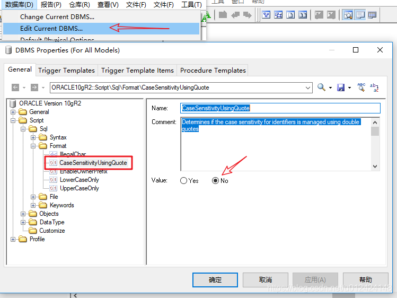
Task: Click the Customize folder icon
Action: pos(33,231)
